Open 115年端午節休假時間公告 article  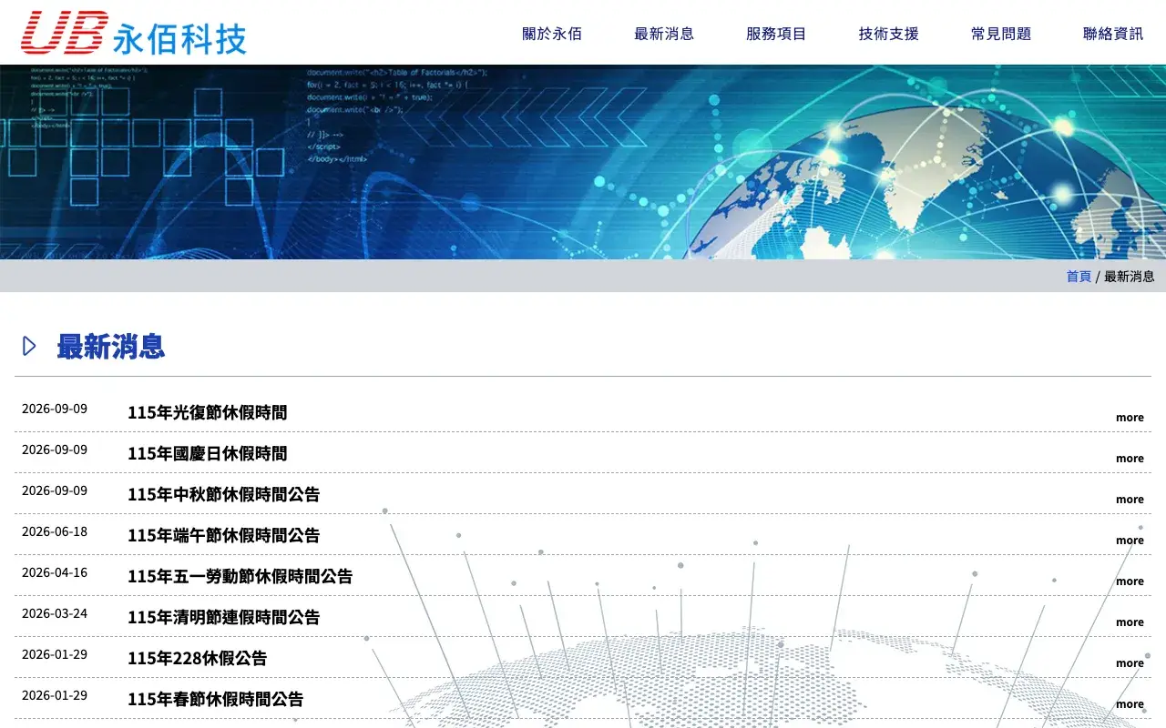tap(223, 535)
